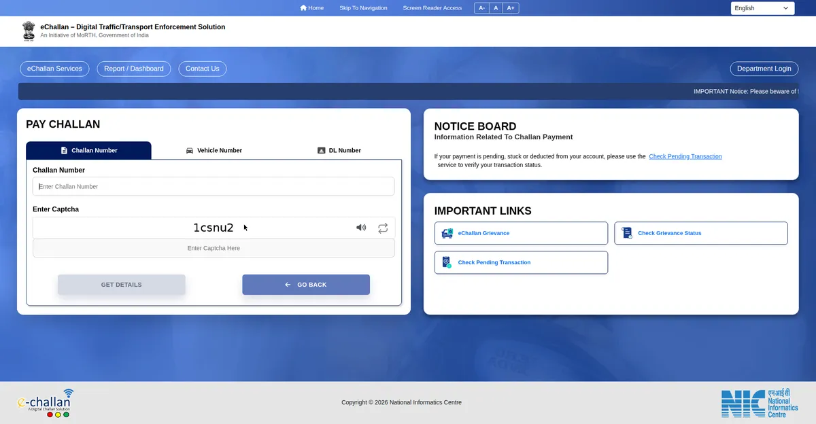Reset font size with the A button
816x424 pixels.
(x=496, y=8)
